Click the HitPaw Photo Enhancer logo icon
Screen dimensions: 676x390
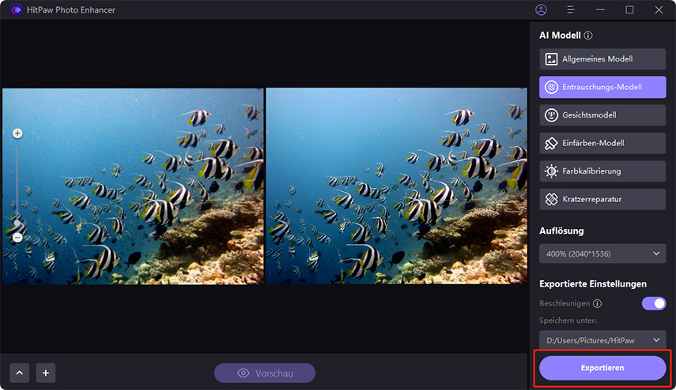(x=15, y=9)
